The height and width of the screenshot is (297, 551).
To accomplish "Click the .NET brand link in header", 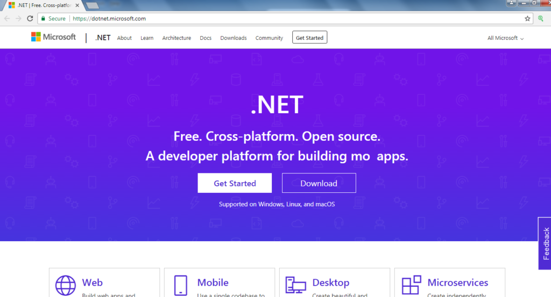I will (103, 38).
